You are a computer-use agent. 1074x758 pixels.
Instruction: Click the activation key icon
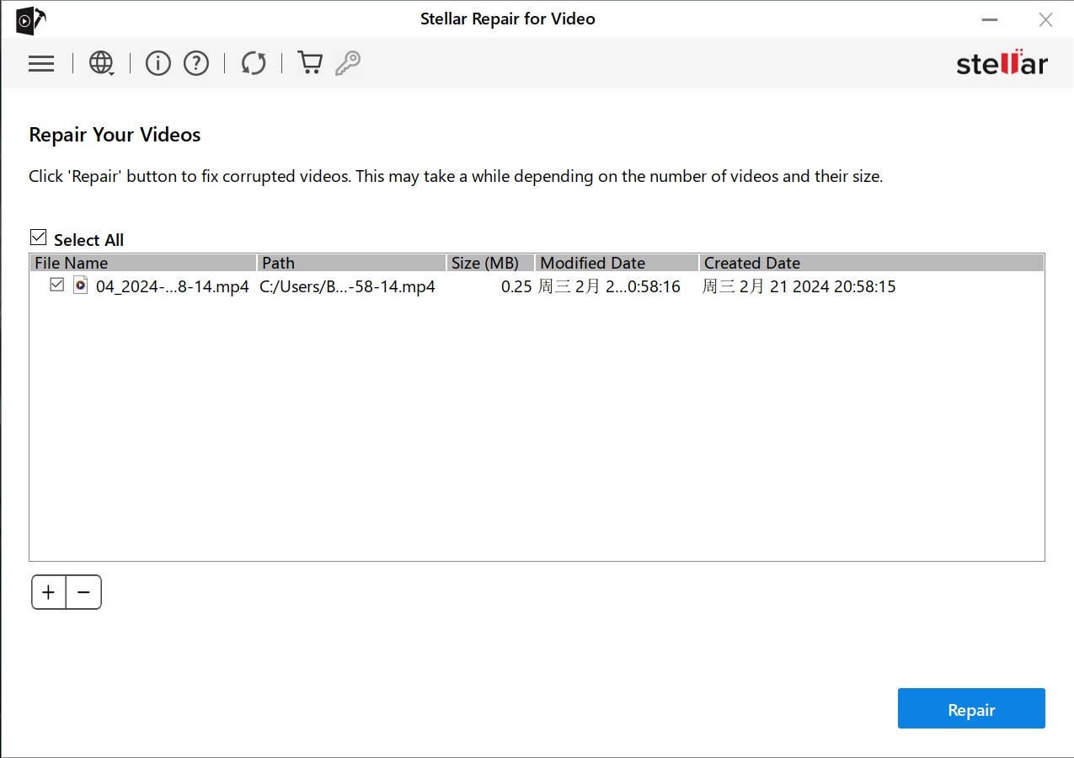(348, 63)
